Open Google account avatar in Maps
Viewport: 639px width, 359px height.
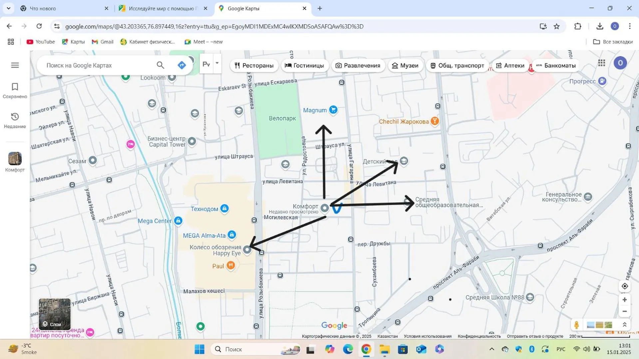click(620, 63)
